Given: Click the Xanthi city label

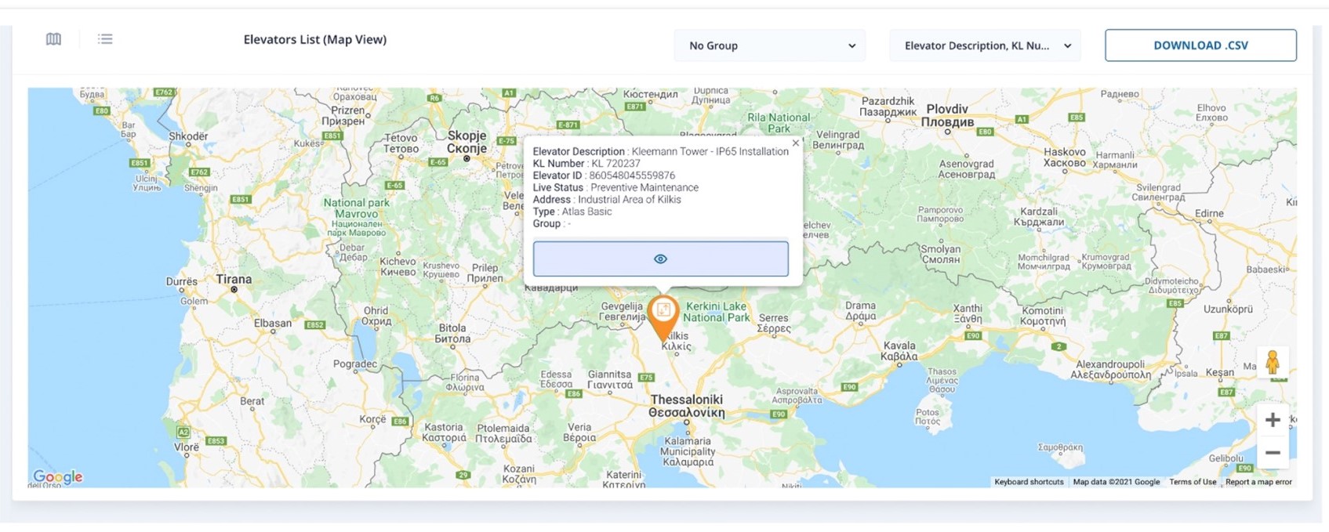Looking at the screenshot, I should pos(968,313).
